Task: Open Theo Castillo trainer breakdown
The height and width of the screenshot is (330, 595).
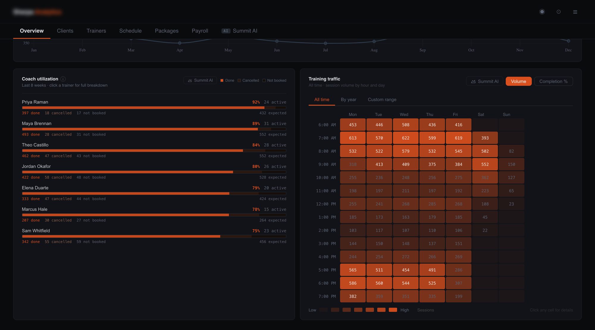Action: point(154,150)
